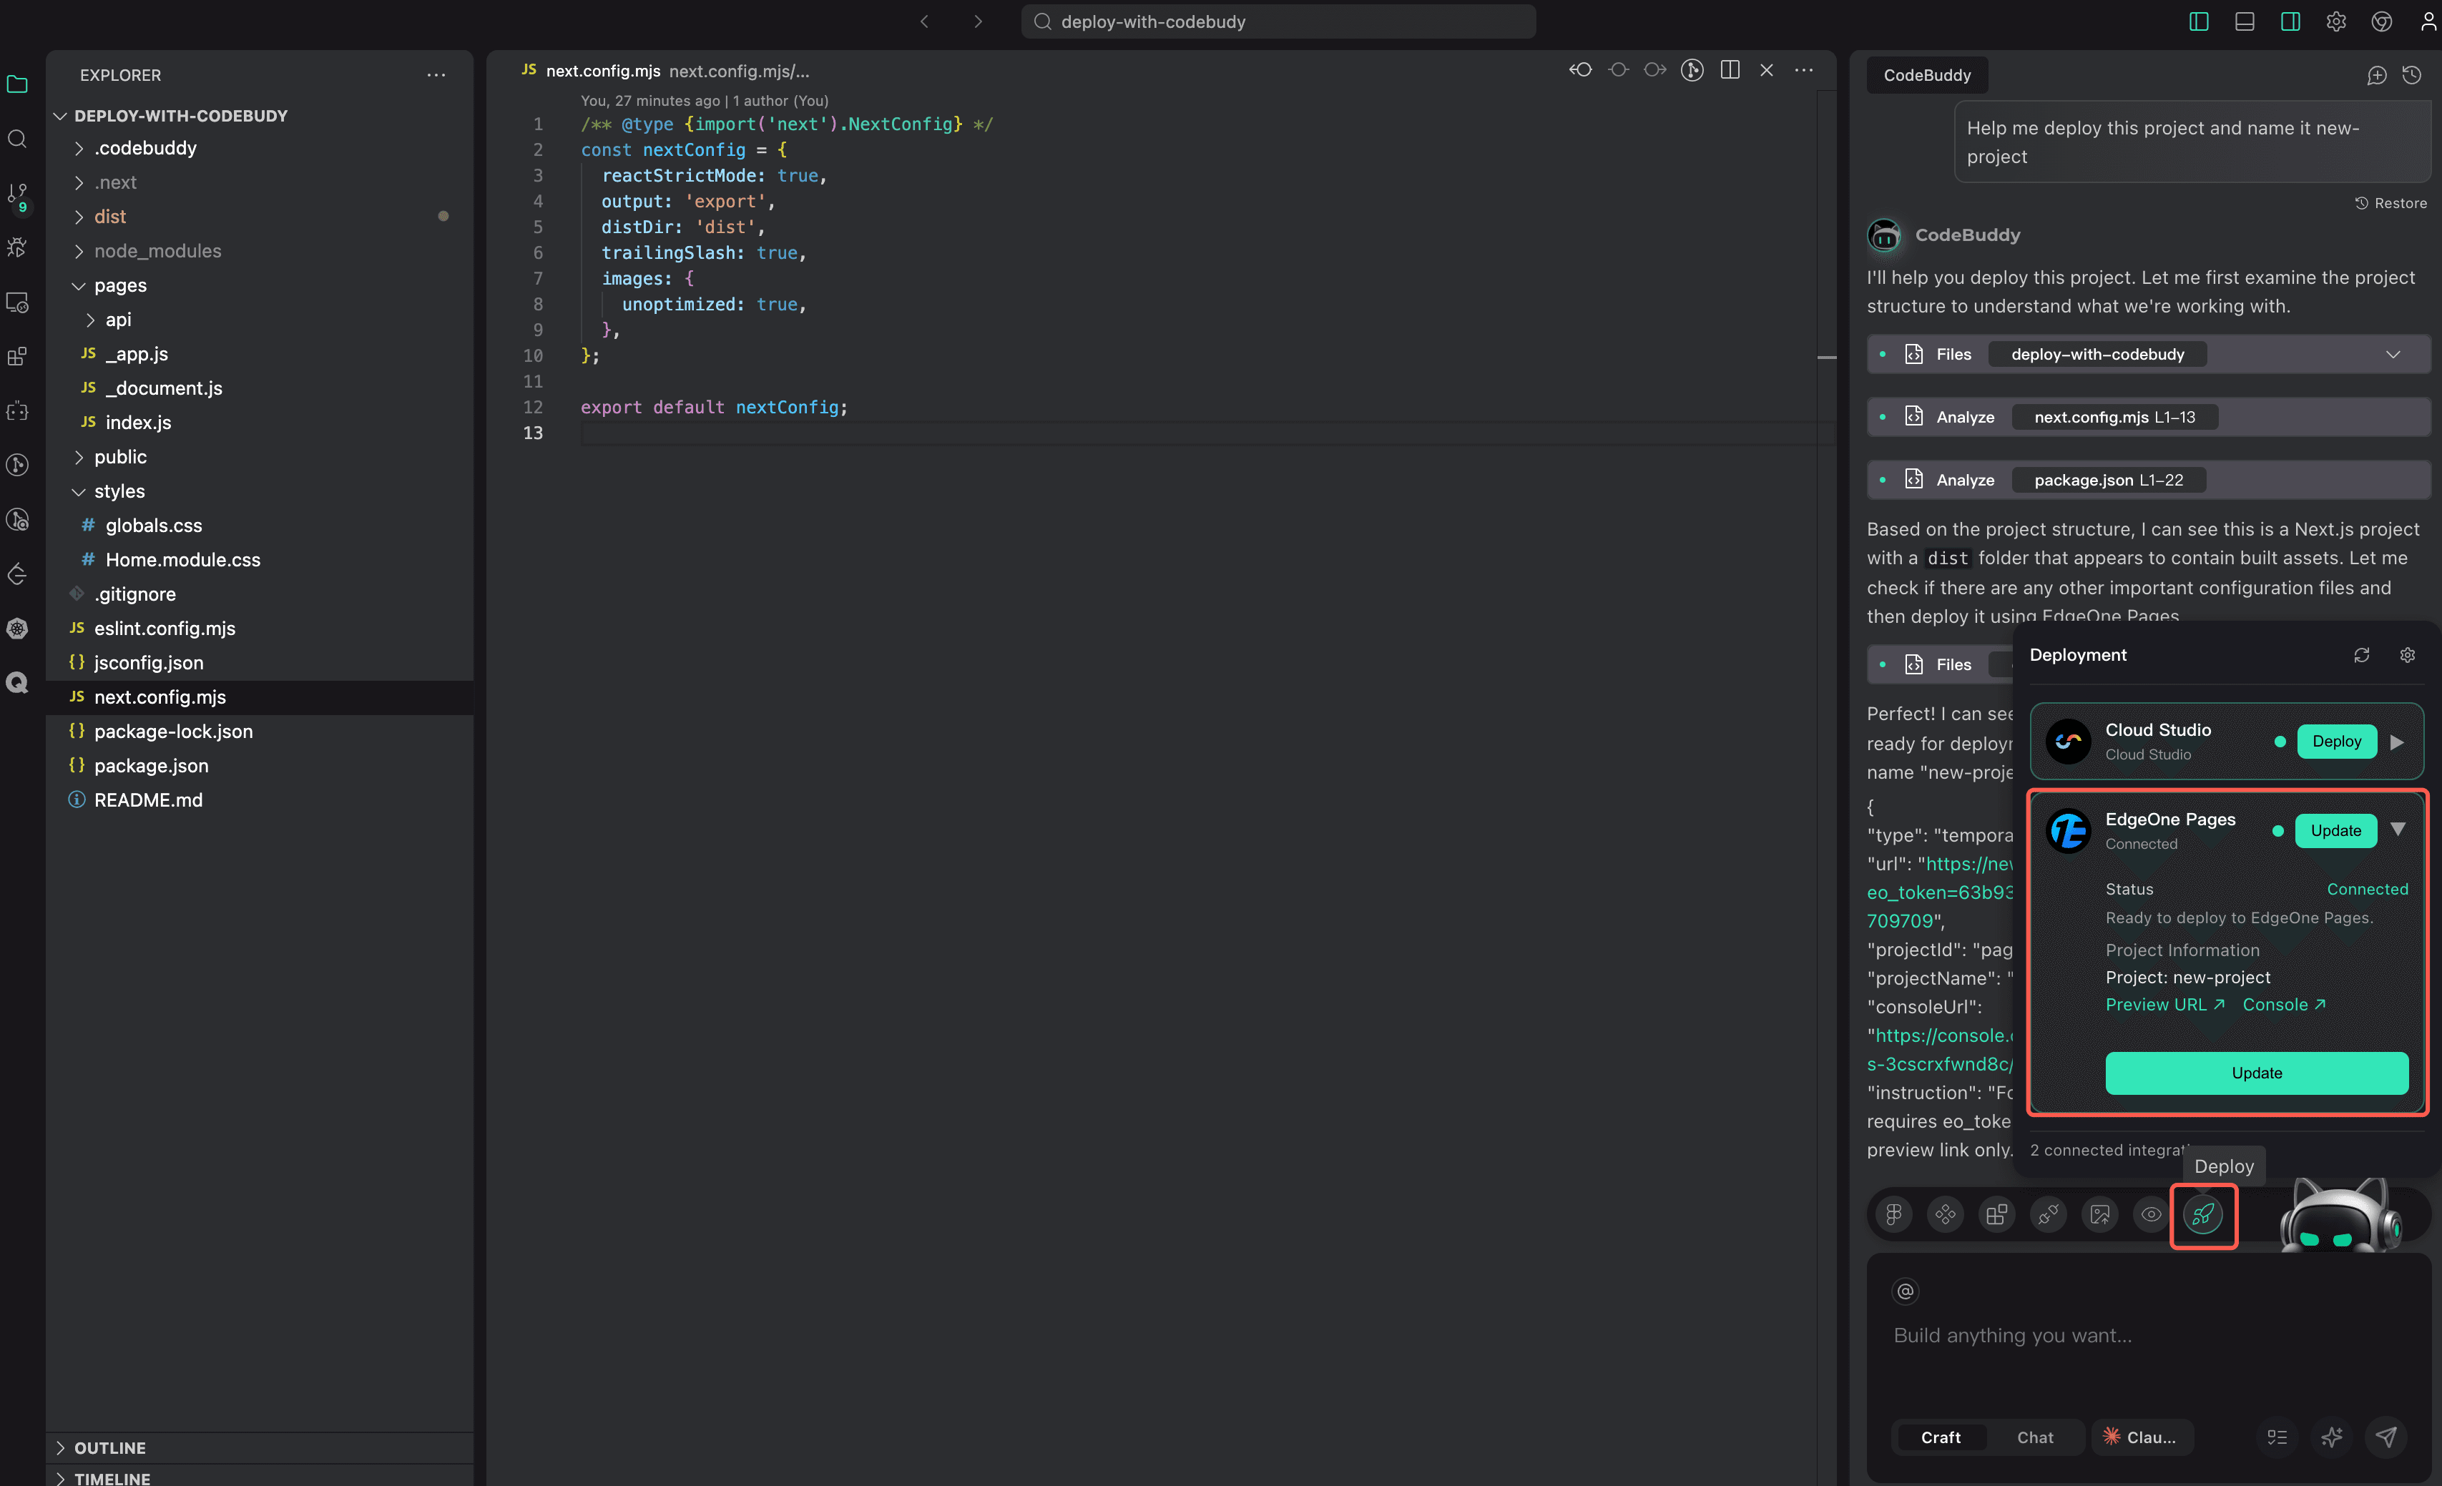Refresh the Deployment panel

point(2362,655)
